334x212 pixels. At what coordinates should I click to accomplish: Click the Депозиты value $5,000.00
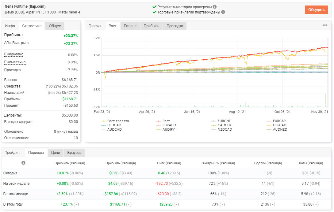click(70, 115)
